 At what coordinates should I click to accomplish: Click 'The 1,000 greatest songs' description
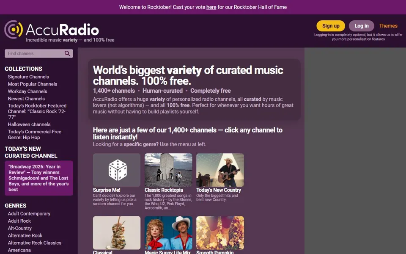pos(168,202)
